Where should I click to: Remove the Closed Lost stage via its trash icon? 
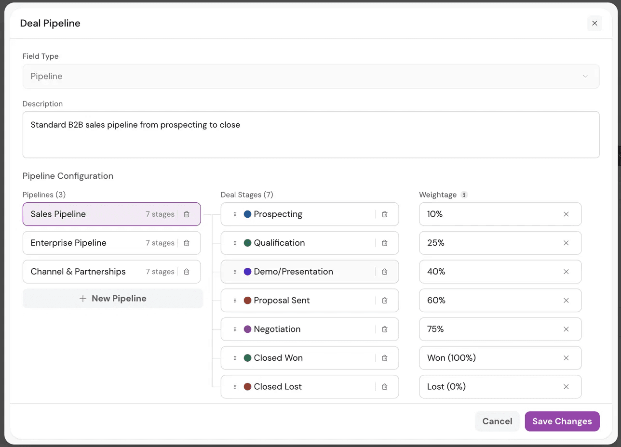(385, 387)
